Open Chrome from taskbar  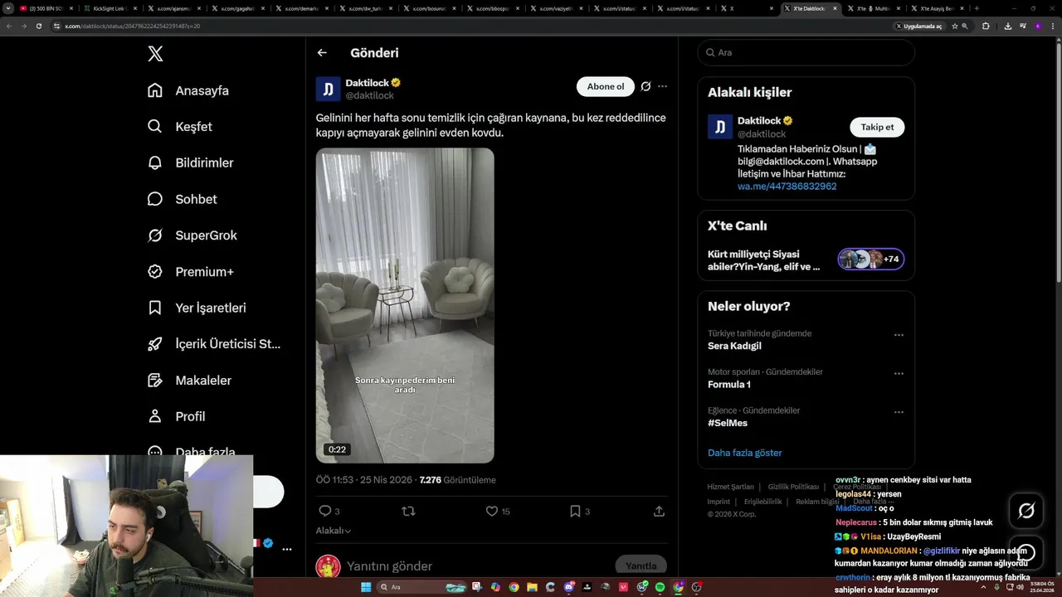[x=514, y=587]
